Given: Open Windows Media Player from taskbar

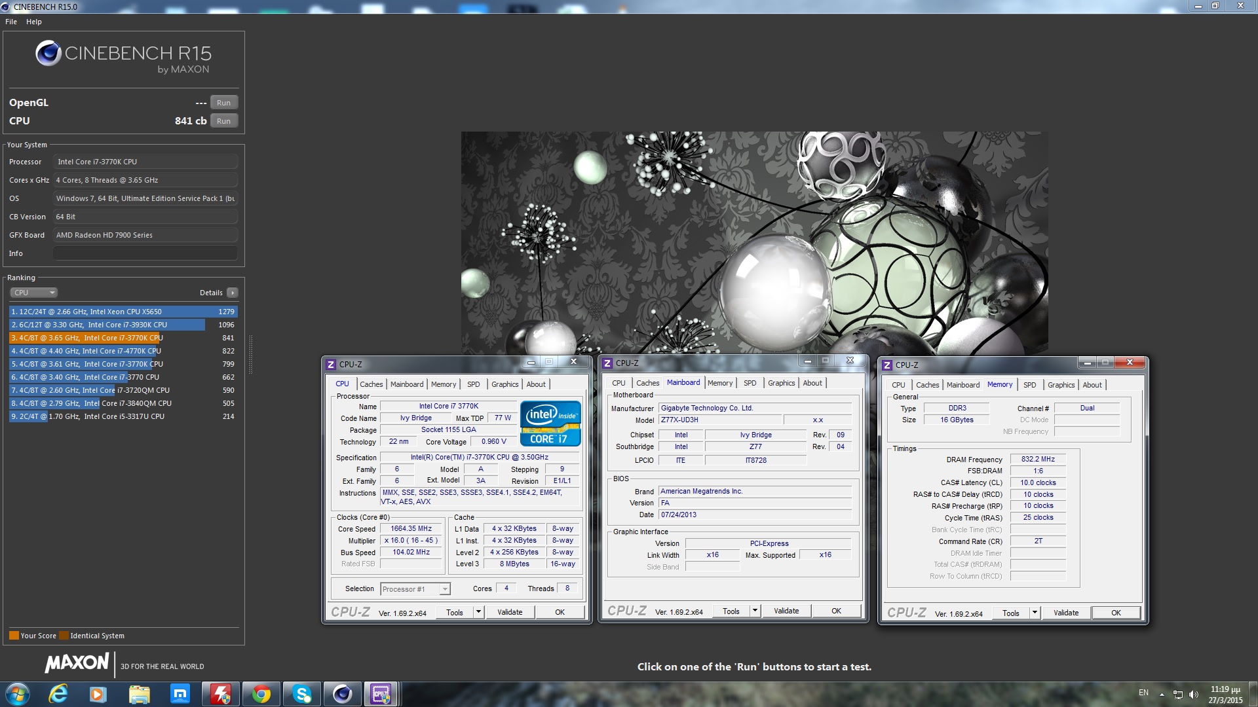Looking at the screenshot, I should tap(98, 694).
